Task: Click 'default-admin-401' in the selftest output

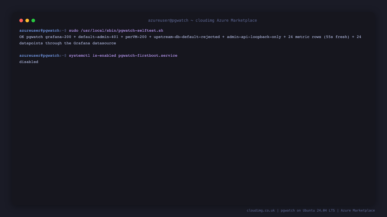Action: point(98,37)
